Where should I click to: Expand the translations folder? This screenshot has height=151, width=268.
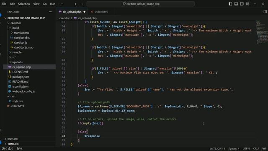click(x=21, y=33)
